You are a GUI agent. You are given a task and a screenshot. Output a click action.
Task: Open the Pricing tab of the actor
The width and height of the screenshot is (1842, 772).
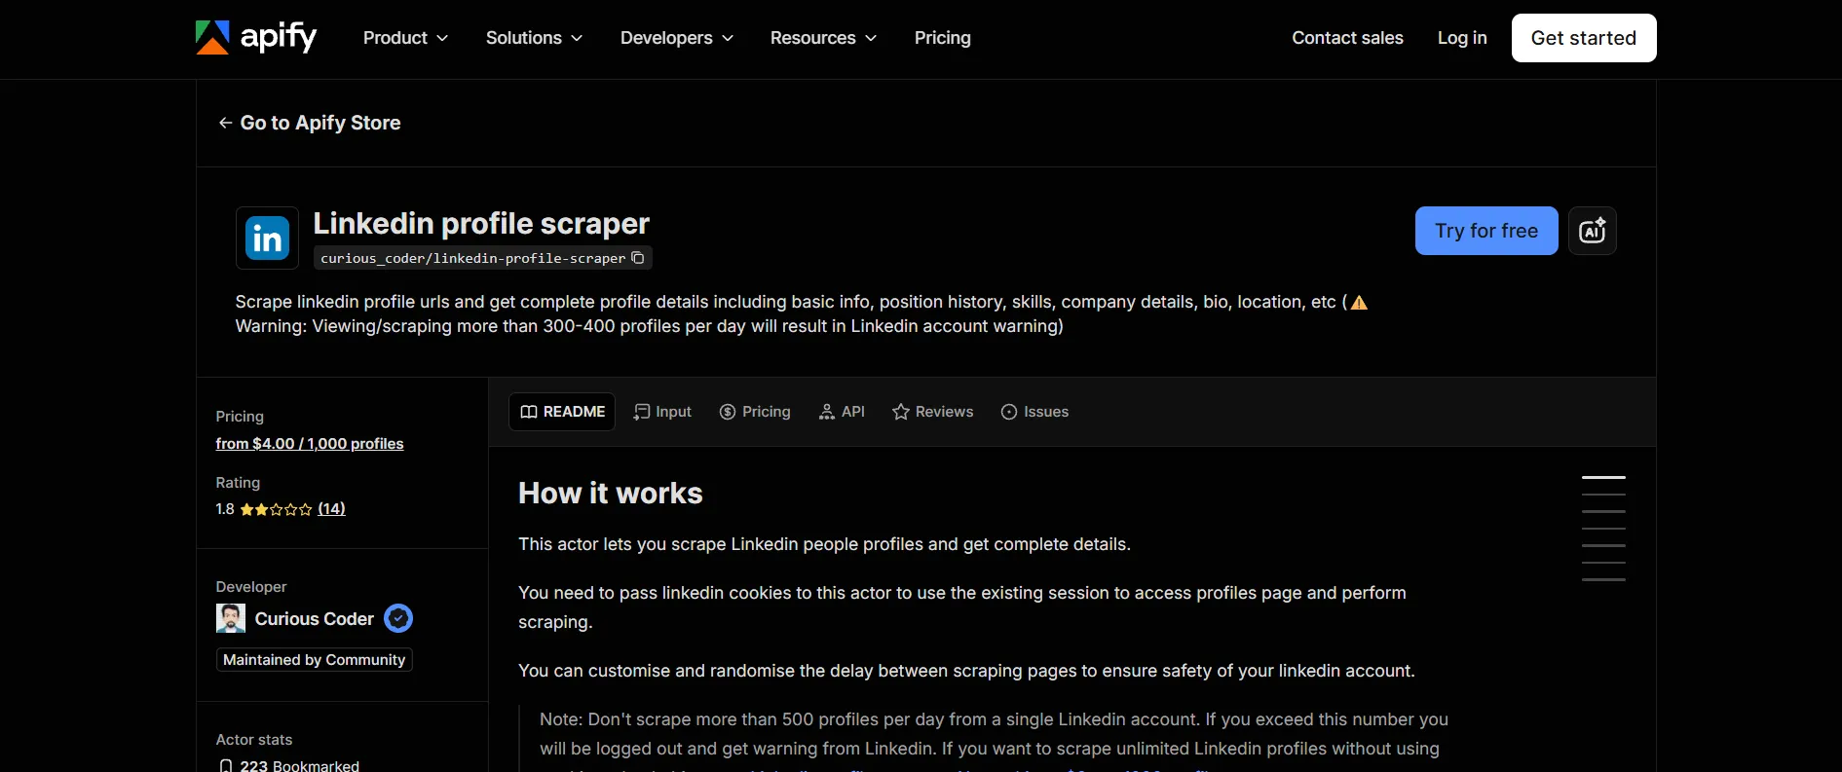[x=755, y=412]
